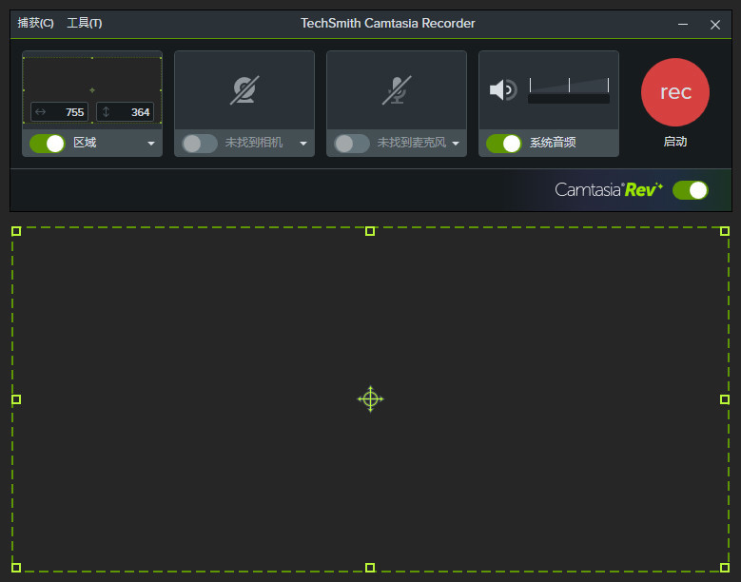Click the muted microphone icon
This screenshot has height=582, width=741.
397,90
